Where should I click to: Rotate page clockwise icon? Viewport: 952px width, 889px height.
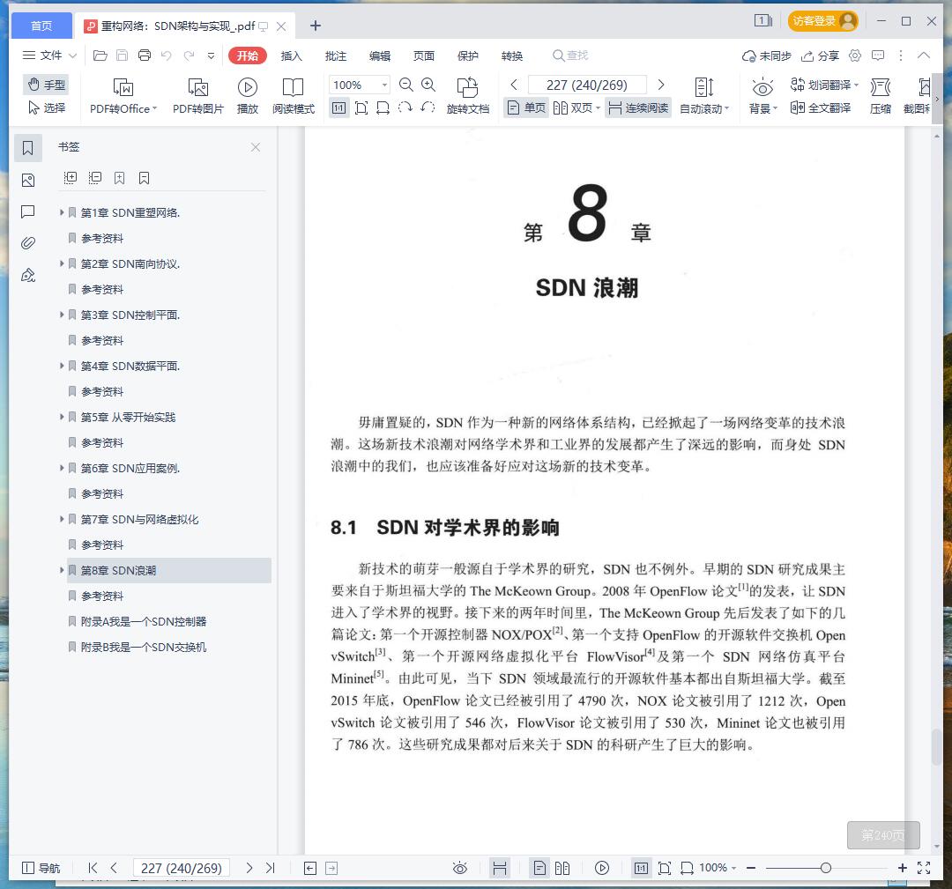pos(405,108)
